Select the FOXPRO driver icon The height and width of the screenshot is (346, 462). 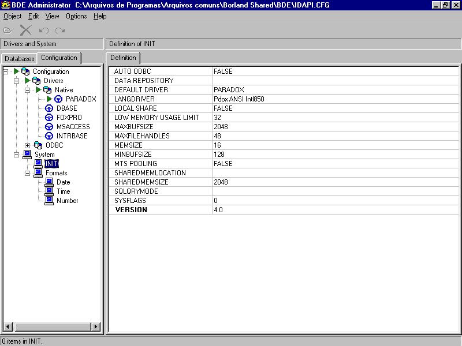49,118
